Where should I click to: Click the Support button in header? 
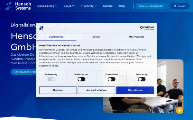click(180, 6)
